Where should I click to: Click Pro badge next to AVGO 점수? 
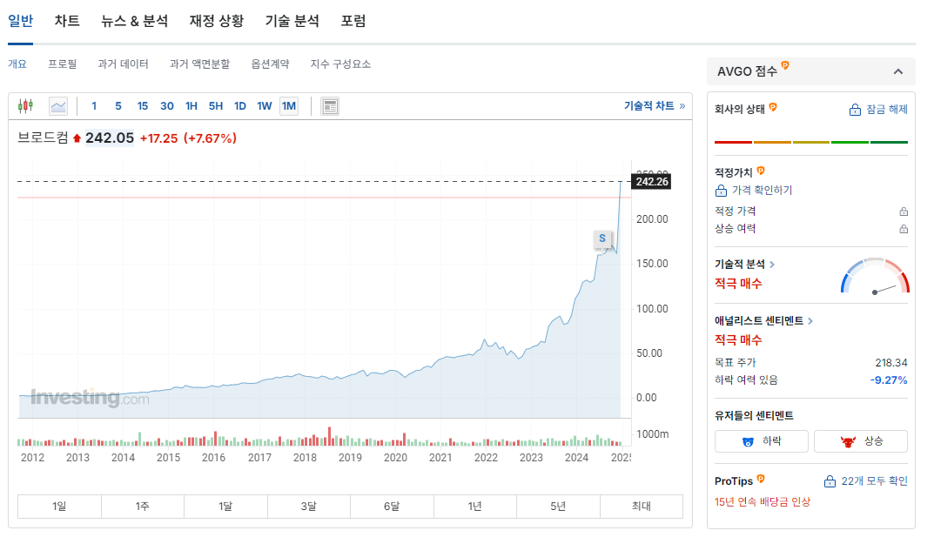[785, 65]
